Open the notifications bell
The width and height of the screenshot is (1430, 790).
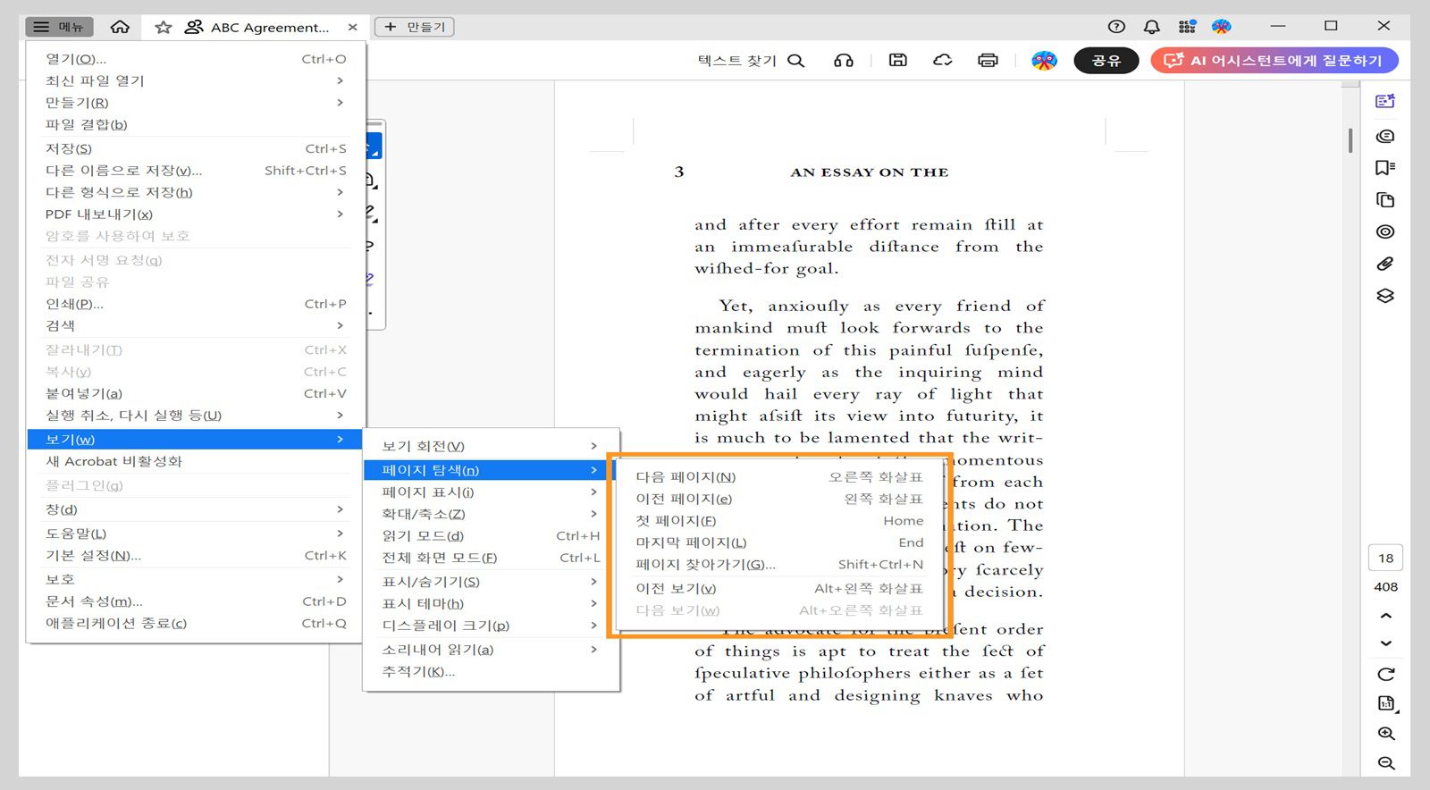pos(1152,27)
